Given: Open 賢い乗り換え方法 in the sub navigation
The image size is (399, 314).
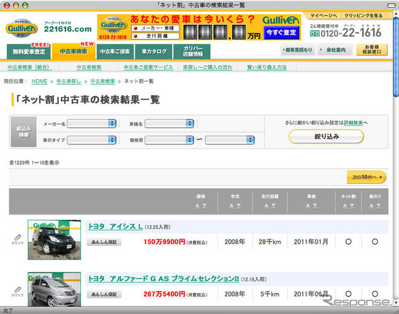Looking at the screenshot, I should click(x=267, y=67).
